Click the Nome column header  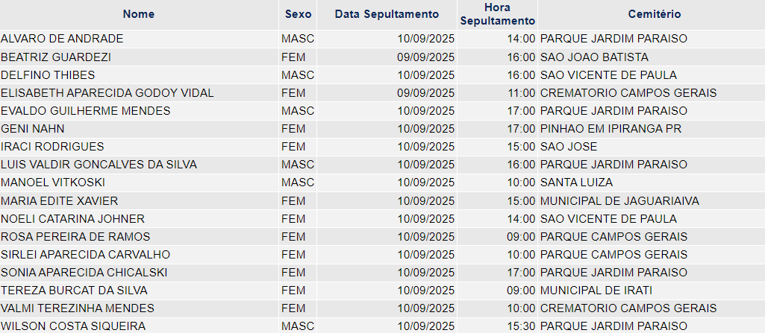[139, 14]
